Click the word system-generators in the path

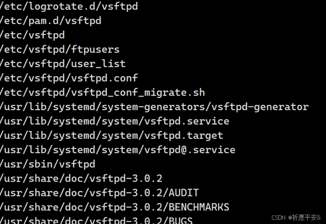click(x=153, y=107)
